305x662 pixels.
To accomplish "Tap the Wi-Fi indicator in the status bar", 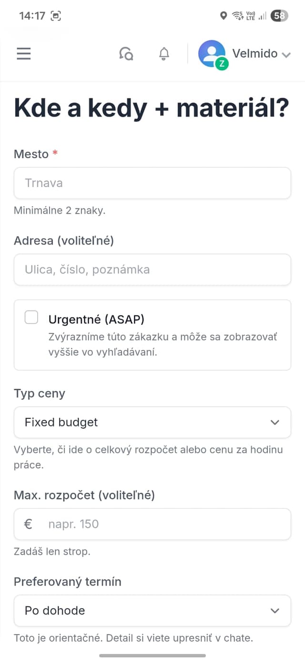I will tap(237, 16).
